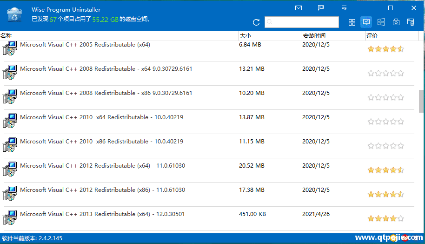Sort by the 安装时间 column header

coord(333,35)
